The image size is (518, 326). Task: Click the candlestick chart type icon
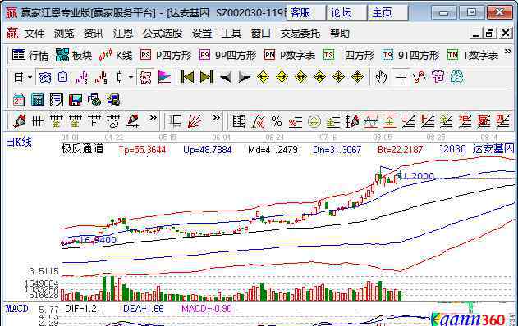[120, 78]
